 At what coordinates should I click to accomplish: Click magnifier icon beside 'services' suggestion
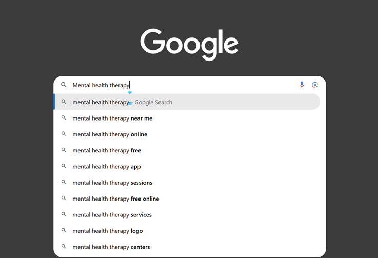64,214
